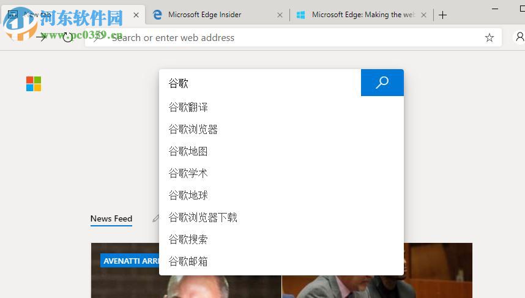Click the Microsoft logo
525x298 pixels.
(34, 84)
